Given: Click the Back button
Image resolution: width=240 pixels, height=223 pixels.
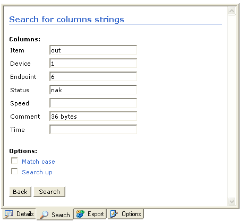Looking at the screenshot, I should tap(20, 192).
